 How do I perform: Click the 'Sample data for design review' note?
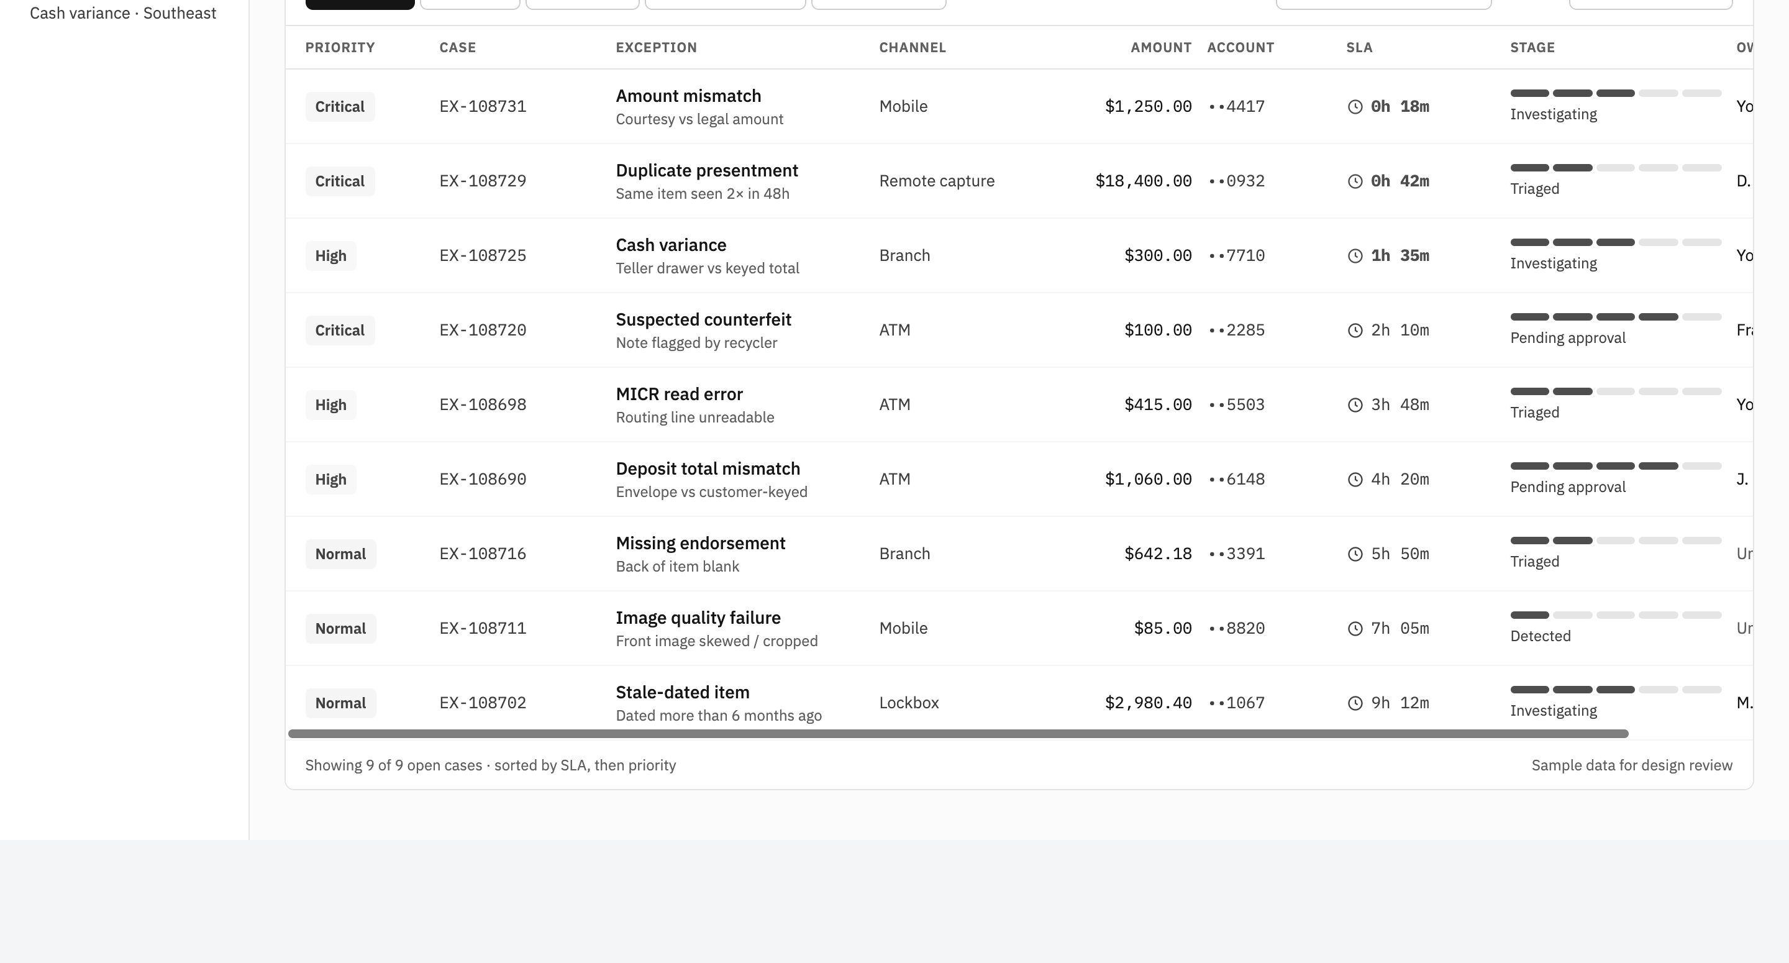[1631, 765]
